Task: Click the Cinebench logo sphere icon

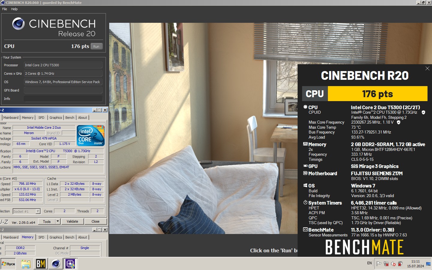Action: pyautogui.click(x=18, y=23)
